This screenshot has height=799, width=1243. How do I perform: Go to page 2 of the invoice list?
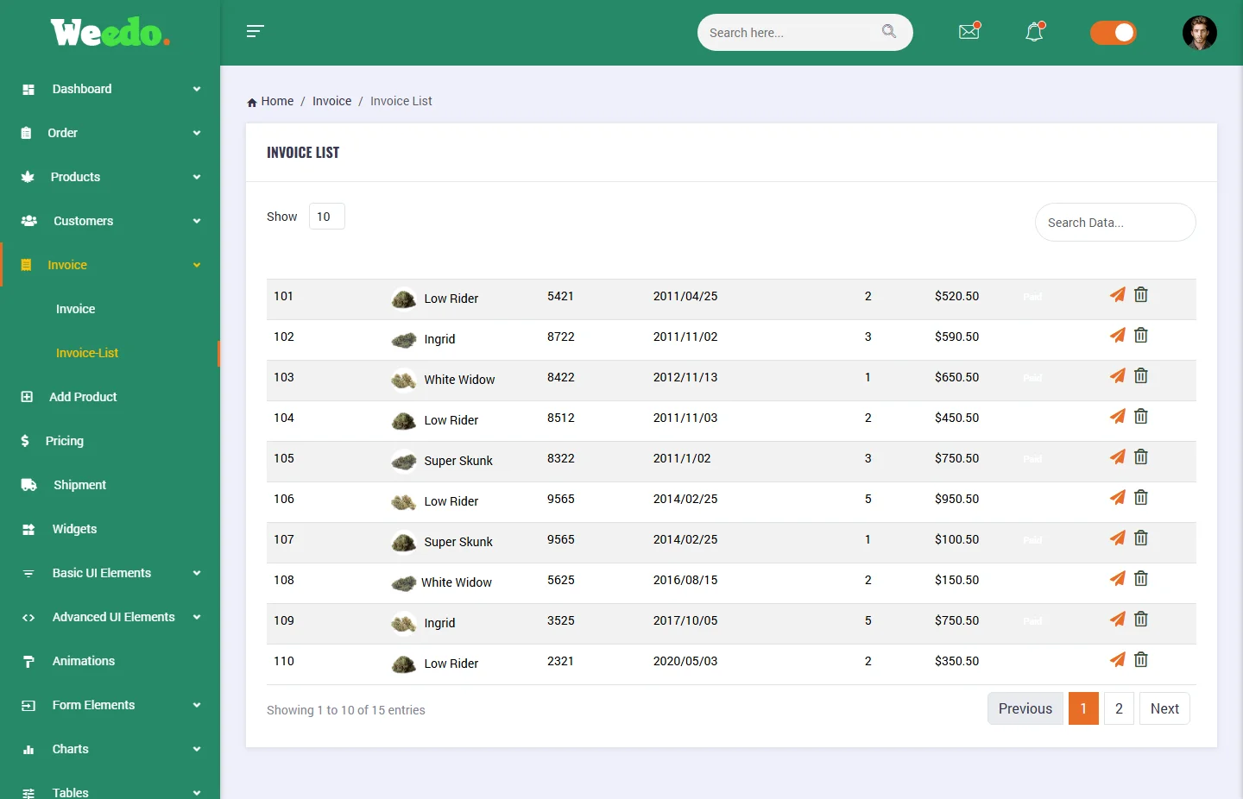click(x=1119, y=708)
